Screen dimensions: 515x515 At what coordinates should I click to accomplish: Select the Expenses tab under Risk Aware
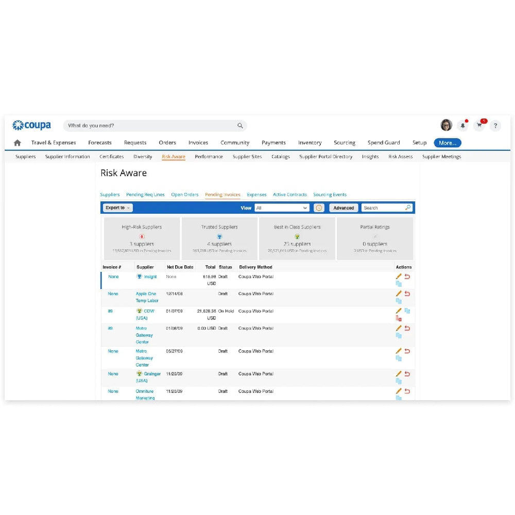(256, 195)
